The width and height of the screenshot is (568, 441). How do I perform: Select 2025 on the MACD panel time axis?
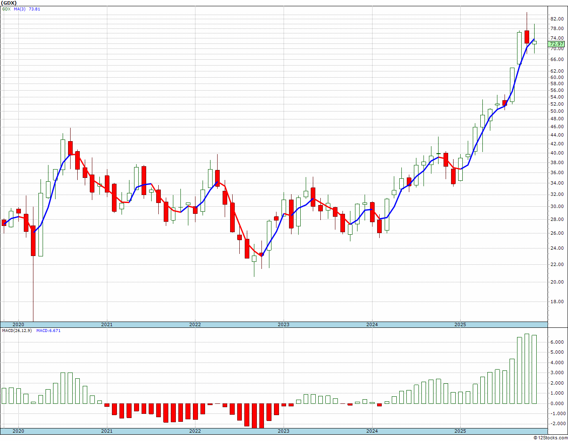(x=460, y=431)
